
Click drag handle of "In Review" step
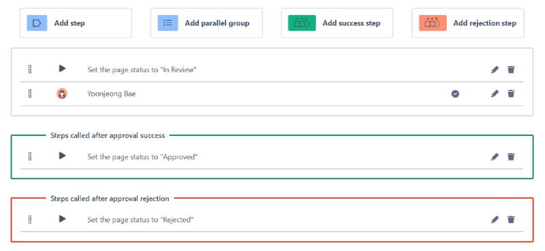click(x=30, y=69)
